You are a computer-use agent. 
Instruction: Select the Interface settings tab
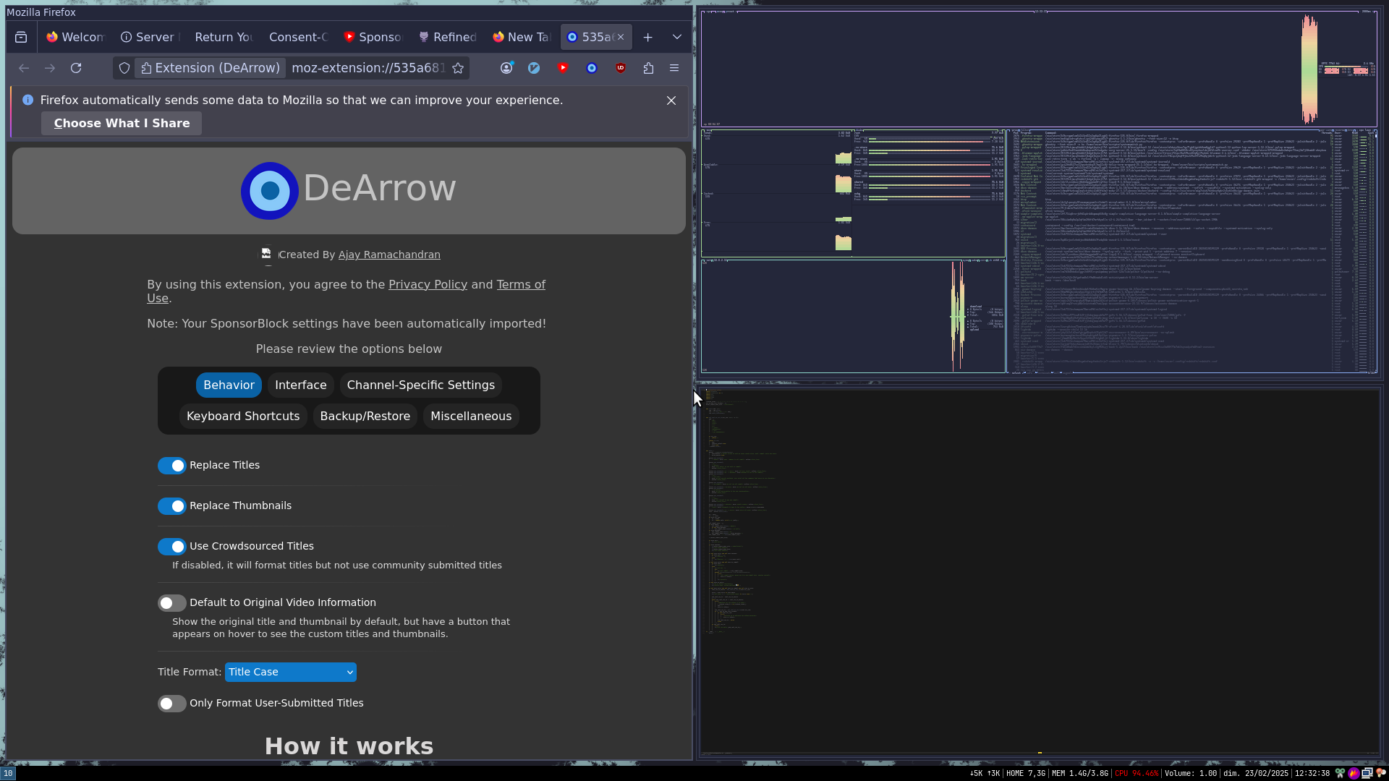(301, 385)
